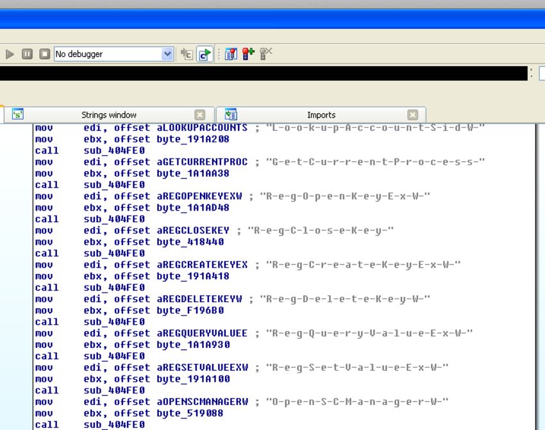
Task: Click the "L-o-o-k-u-p-A-c-c-o-u-n-t-S-i-d-W-" comment
Action: pyautogui.click(x=375, y=128)
